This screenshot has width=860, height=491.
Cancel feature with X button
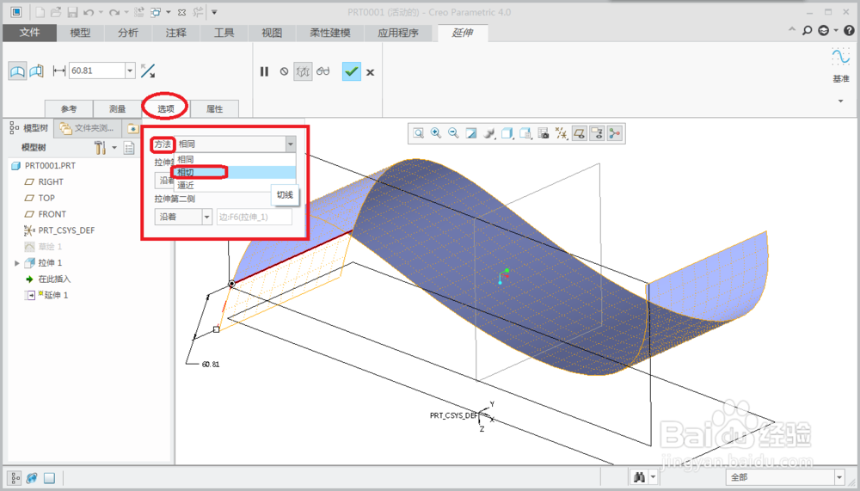tap(370, 72)
